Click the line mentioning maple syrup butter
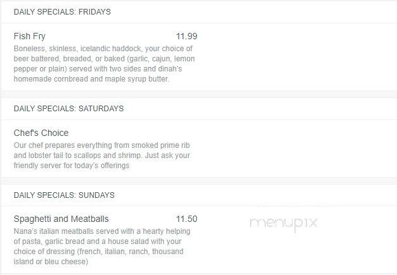 pyautogui.click(x=91, y=79)
